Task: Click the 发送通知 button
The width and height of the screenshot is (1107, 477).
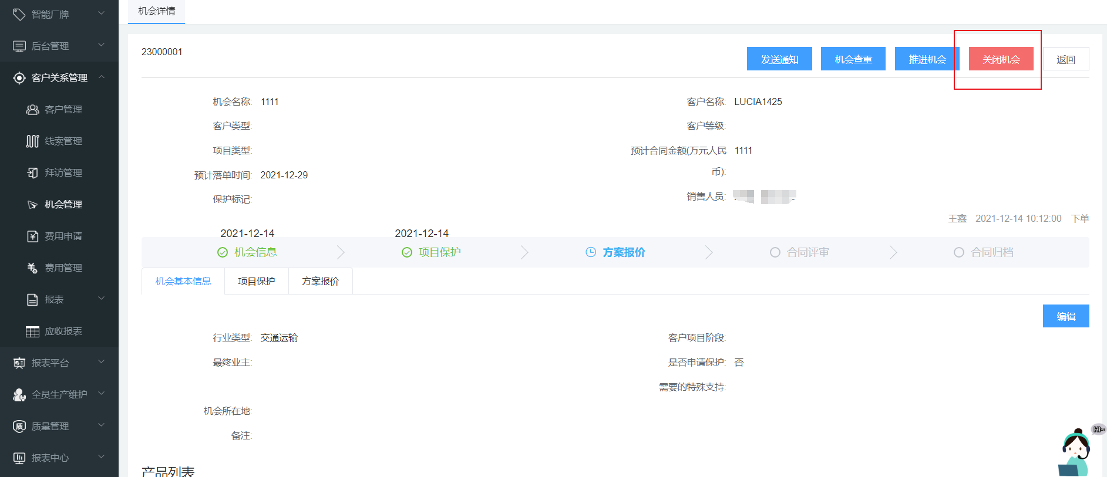Action: click(x=779, y=59)
